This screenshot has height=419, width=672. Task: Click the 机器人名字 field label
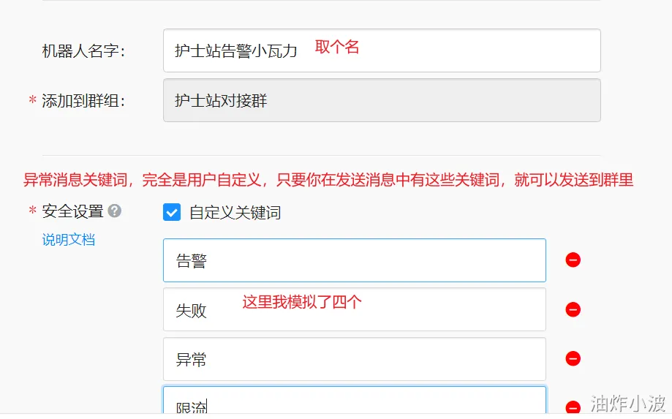(83, 50)
